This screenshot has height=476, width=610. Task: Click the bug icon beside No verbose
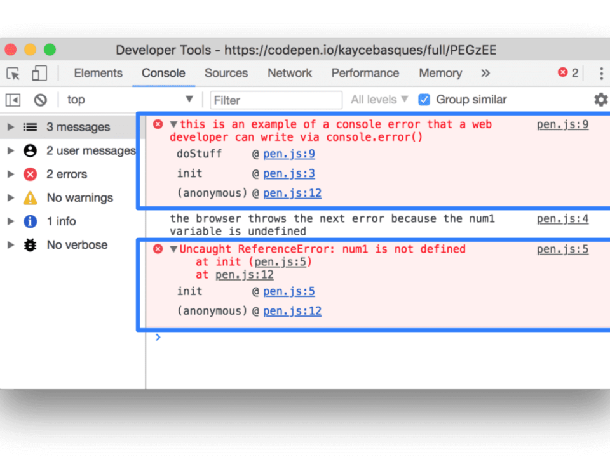(x=30, y=244)
